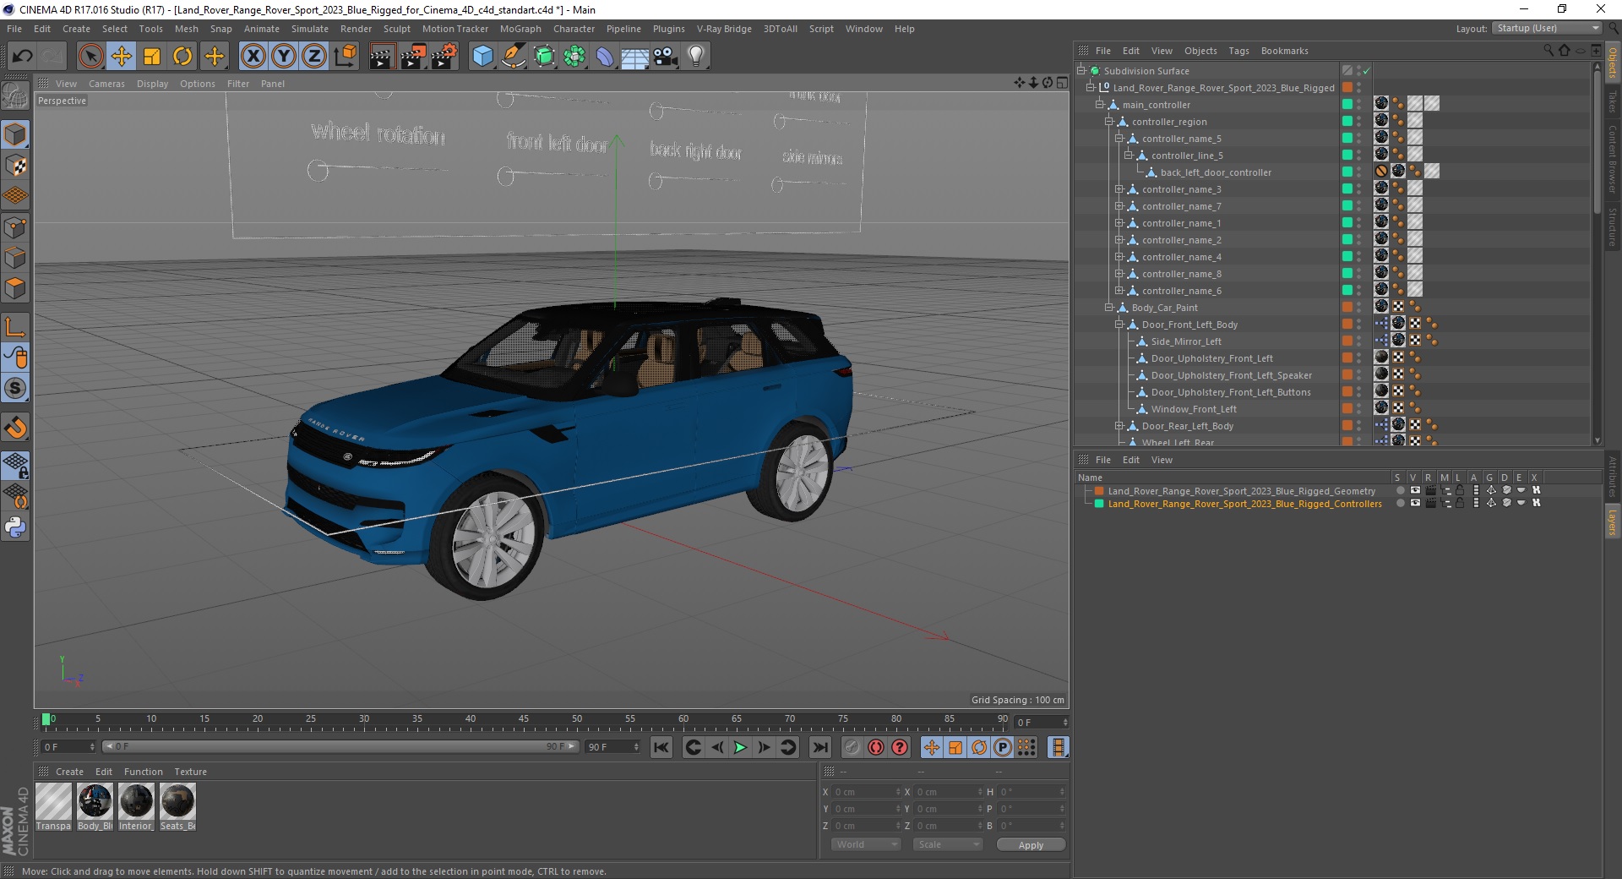Activate the Move tool in top toolbar
The height and width of the screenshot is (879, 1622).
coord(122,57)
